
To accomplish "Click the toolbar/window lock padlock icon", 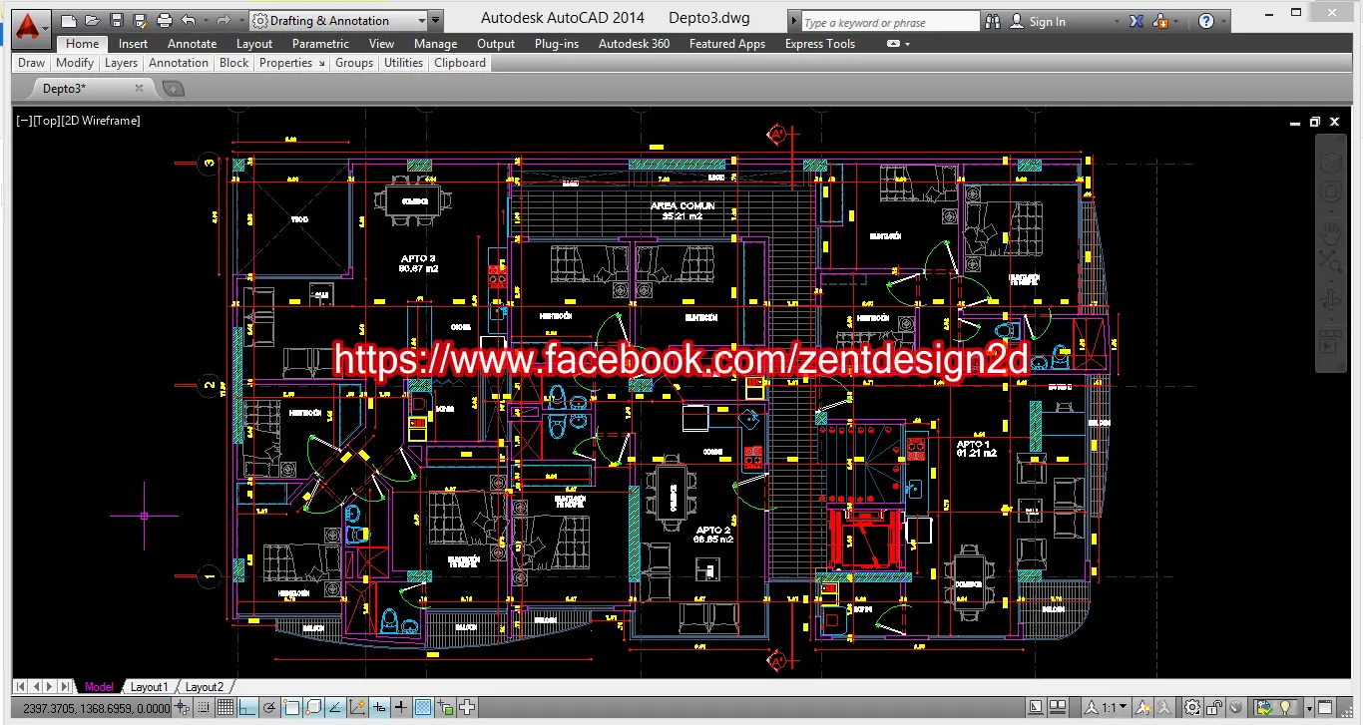I will 1213,707.
